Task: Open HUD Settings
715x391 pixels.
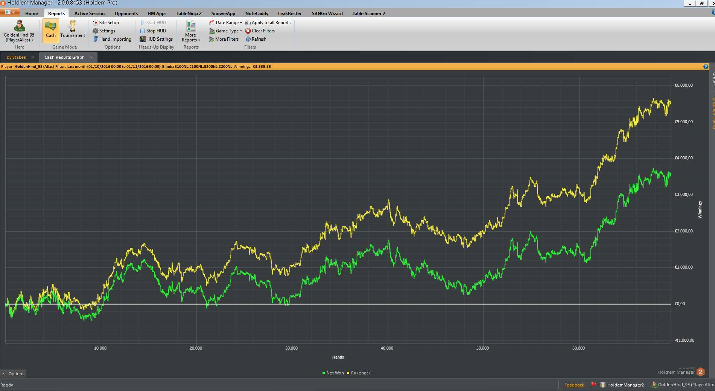Action: click(156, 39)
